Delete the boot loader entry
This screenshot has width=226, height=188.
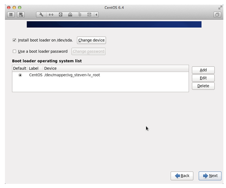pos(203,86)
